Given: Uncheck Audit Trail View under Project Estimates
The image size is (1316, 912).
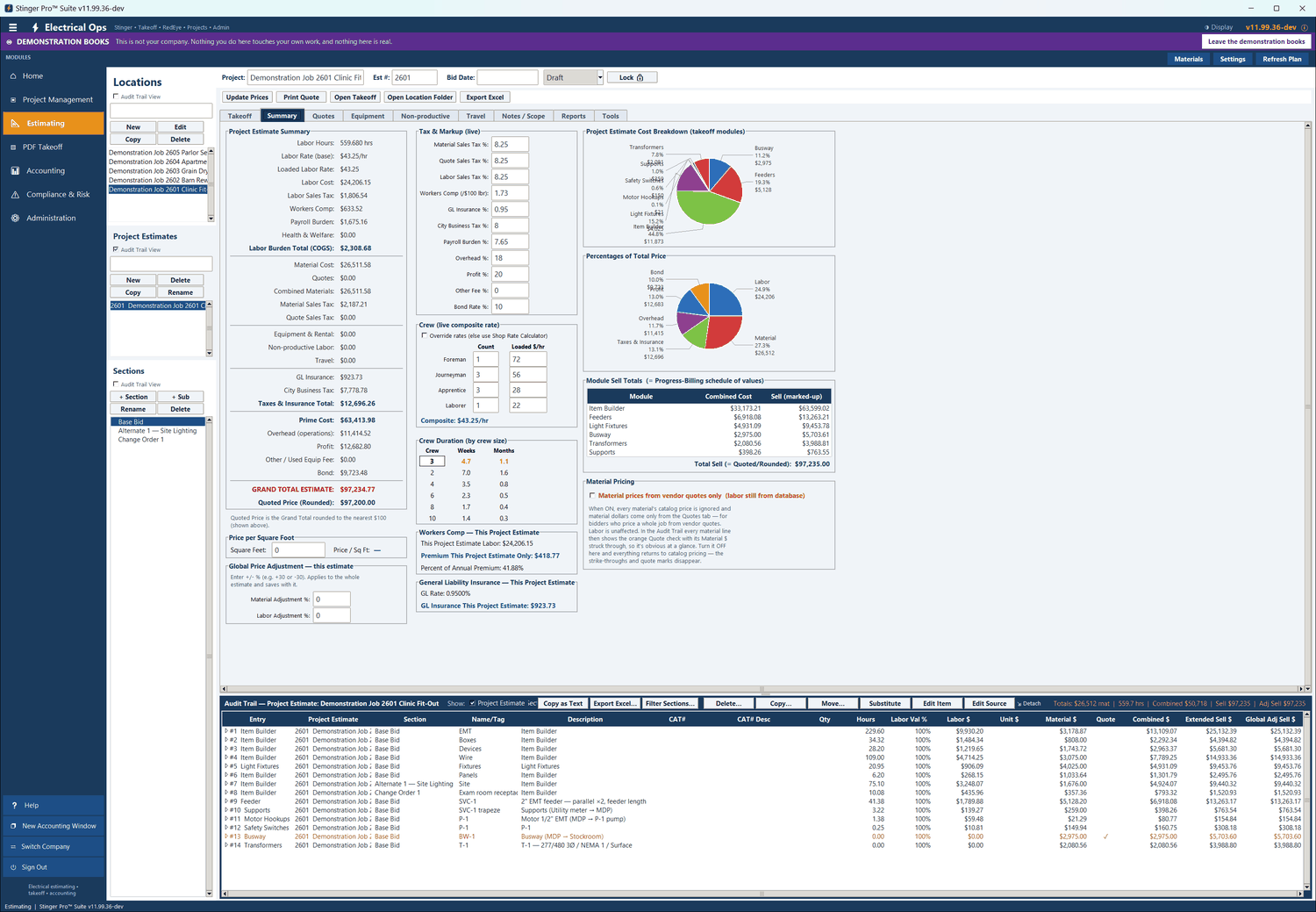Looking at the screenshot, I should coord(116,249).
